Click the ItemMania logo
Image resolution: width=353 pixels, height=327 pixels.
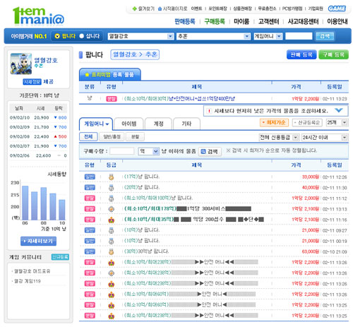[x=38, y=16]
